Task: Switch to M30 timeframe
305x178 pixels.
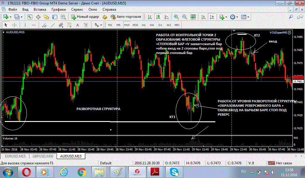Action: [135, 25]
